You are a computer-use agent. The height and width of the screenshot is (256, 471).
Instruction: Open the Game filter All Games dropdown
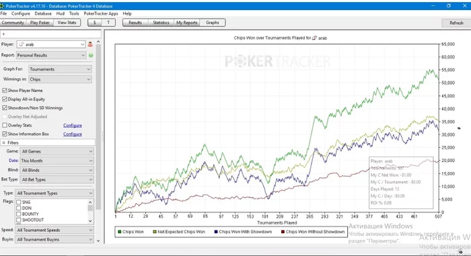(x=57, y=151)
